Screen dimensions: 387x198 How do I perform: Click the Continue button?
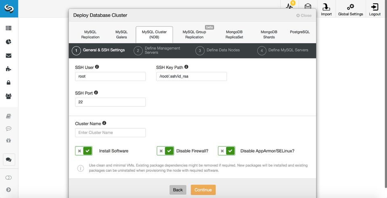tap(203, 190)
